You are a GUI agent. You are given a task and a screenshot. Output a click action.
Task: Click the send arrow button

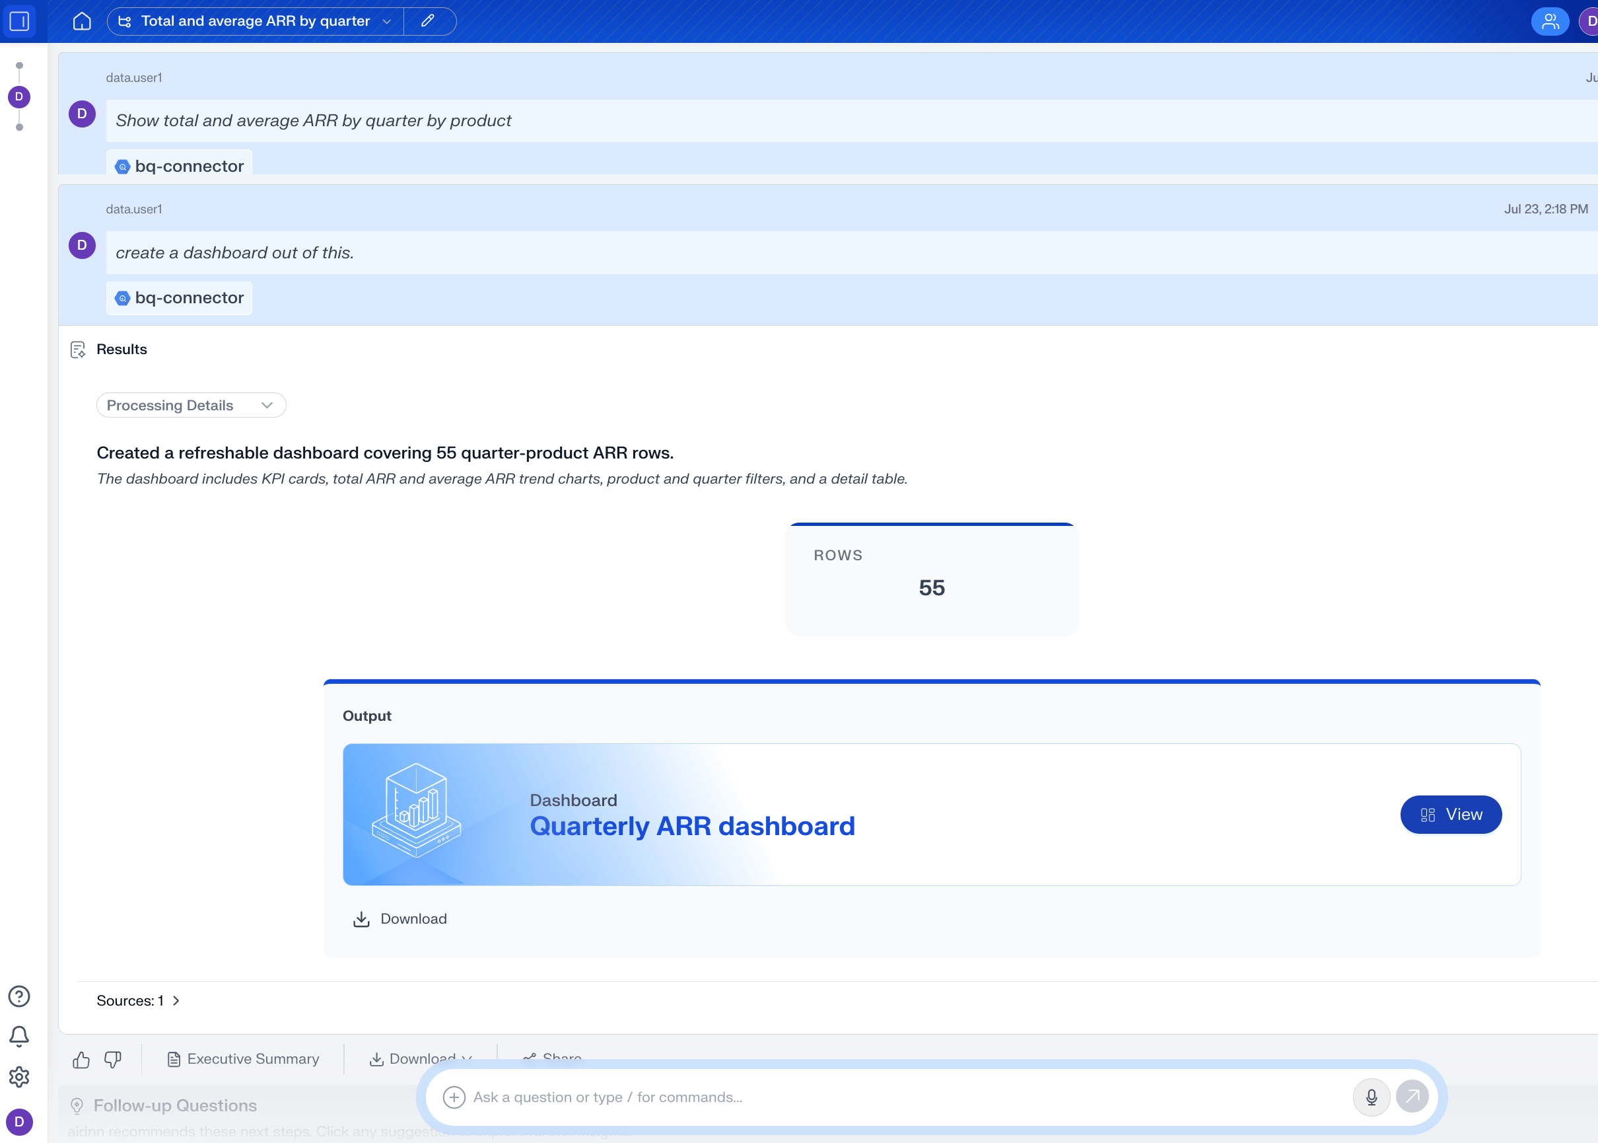click(1412, 1097)
